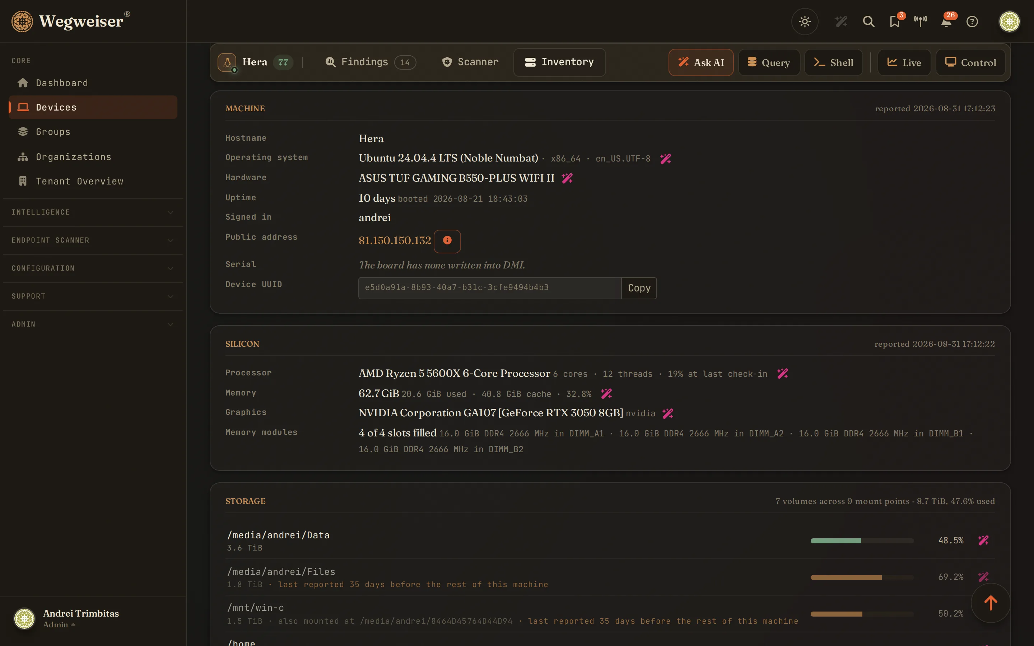The height and width of the screenshot is (646, 1034).
Task: Toggle the light/dark theme sun icon
Action: coord(805,22)
